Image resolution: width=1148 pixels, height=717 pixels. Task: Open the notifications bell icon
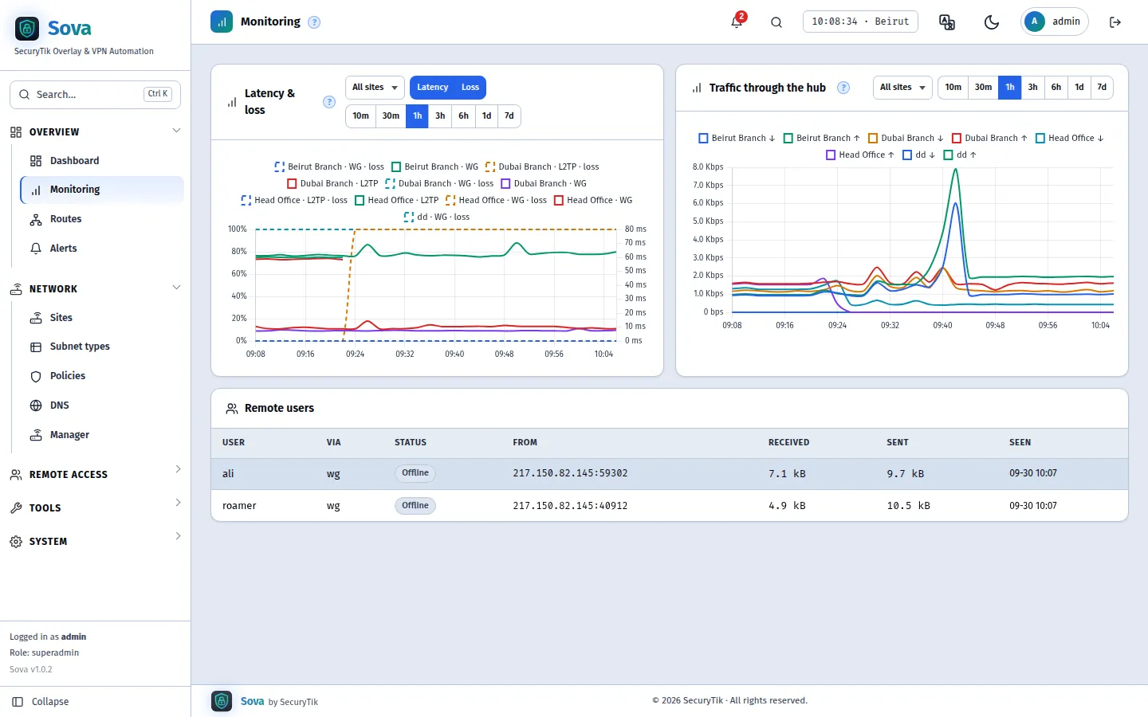(x=737, y=22)
